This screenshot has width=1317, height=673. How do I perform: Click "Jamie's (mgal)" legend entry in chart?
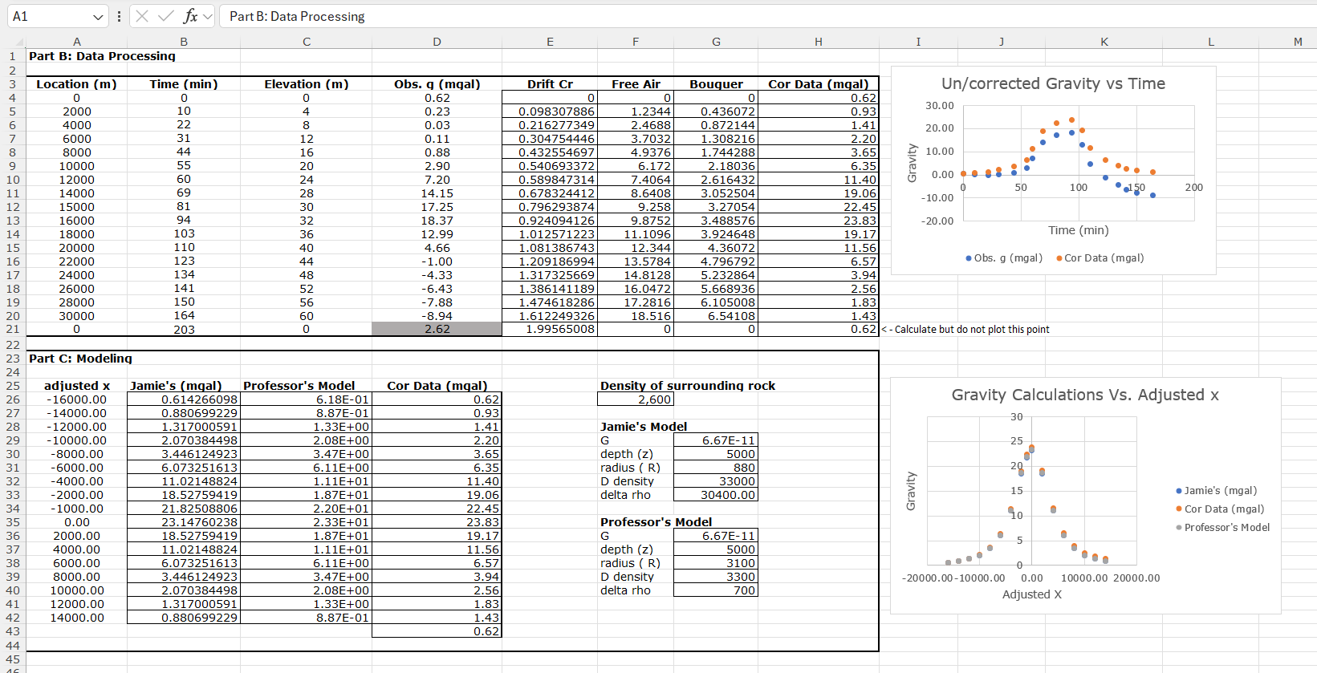pos(1217,491)
